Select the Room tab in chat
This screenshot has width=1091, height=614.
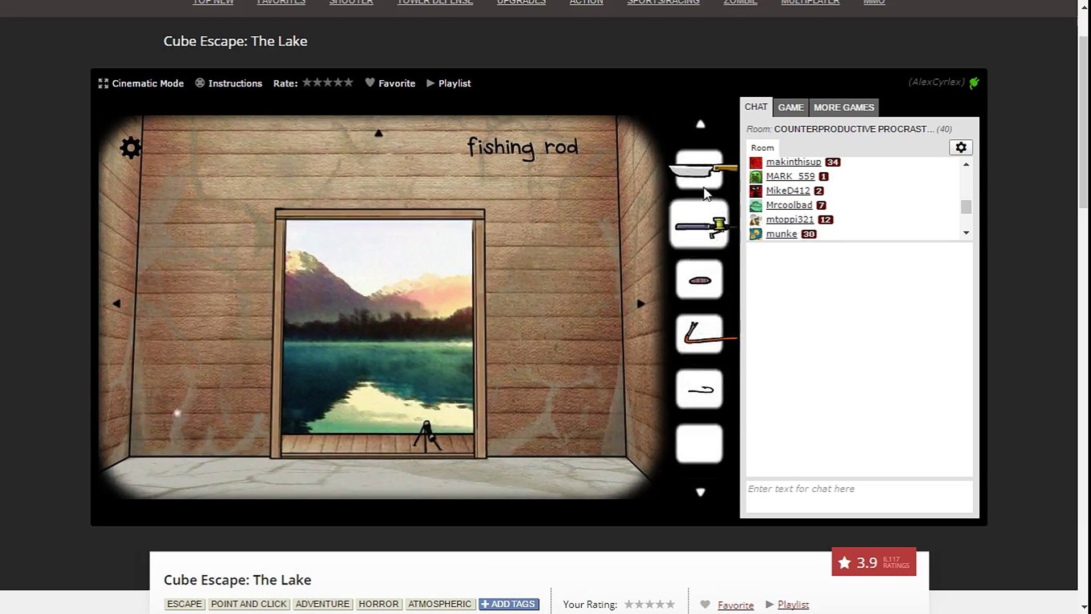pyautogui.click(x=762, y=148)
